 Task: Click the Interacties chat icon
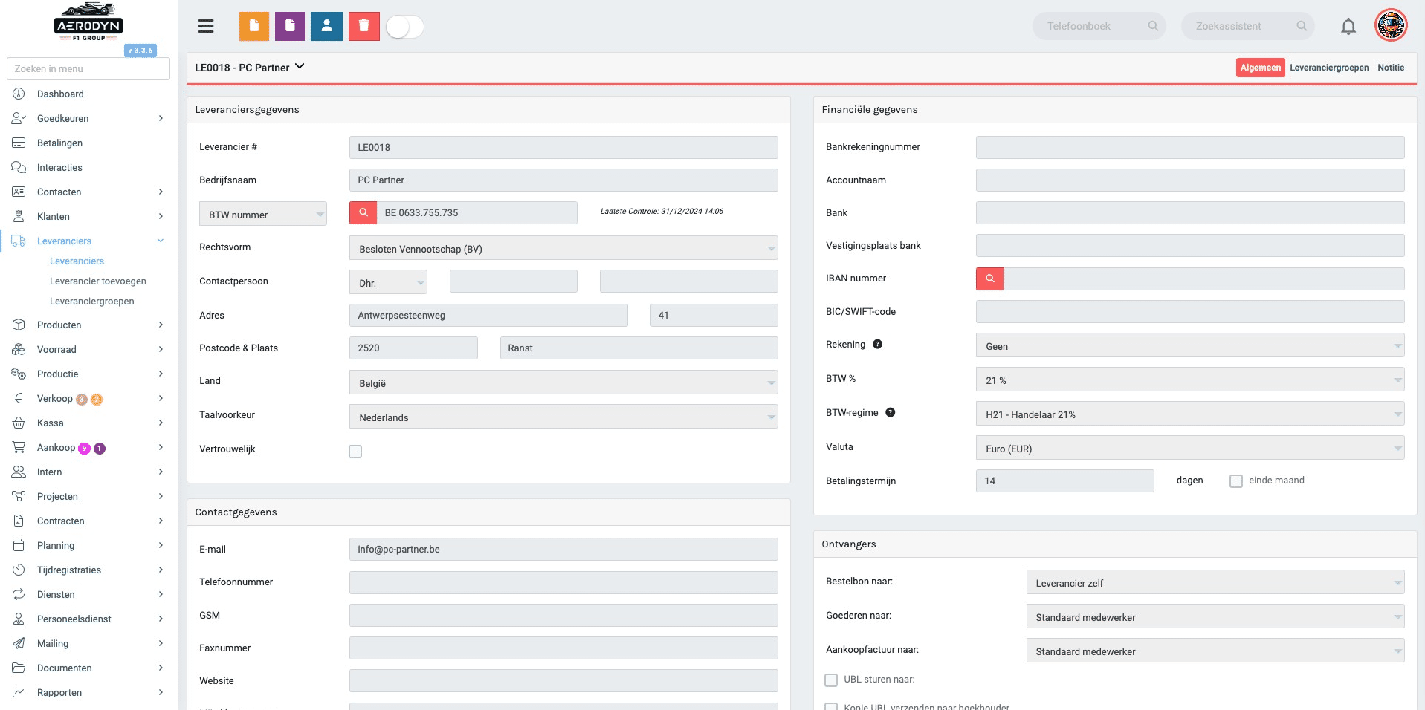coord(19,168)
